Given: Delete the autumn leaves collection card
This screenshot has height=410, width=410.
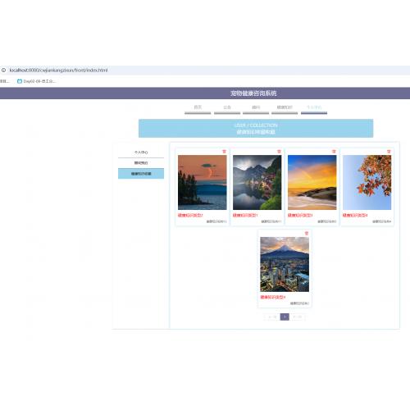Looking at the screenshot, I should pyautogui.click(x=389, y=152).
